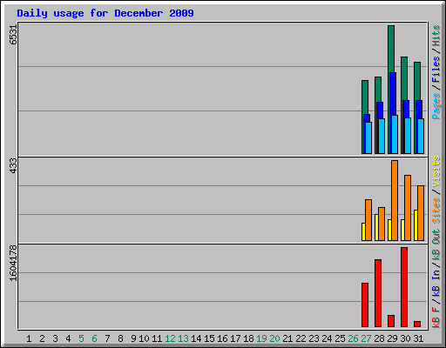Click the blue 'Files' legend label

(436, 69)
